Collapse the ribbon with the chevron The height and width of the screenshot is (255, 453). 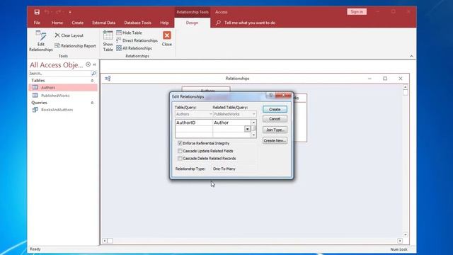(x=411, y=56)
